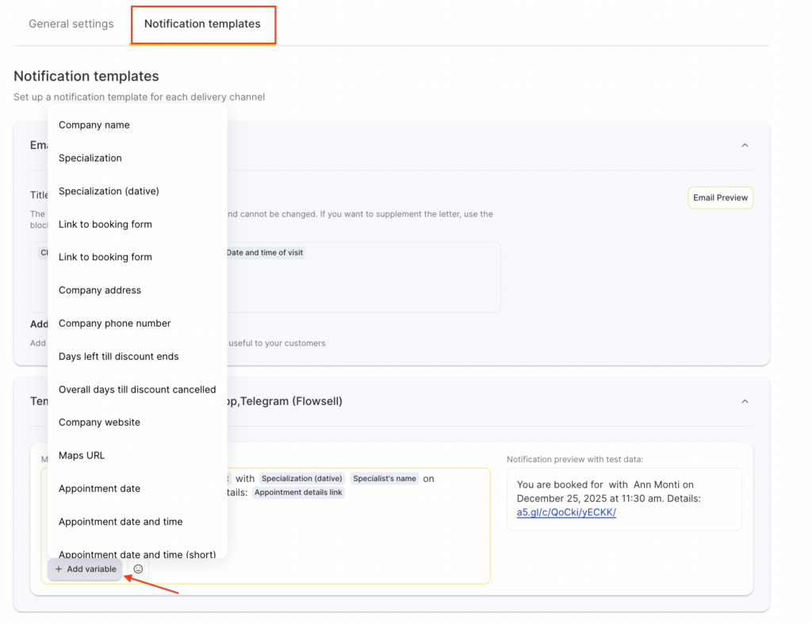Select the Notification templates tab
812x624 pixels.
[x=202, y=24]
